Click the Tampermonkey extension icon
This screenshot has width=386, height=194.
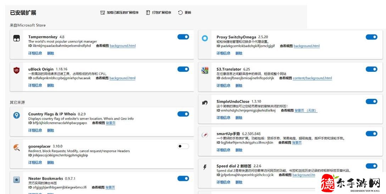click(x=17, y=38)
